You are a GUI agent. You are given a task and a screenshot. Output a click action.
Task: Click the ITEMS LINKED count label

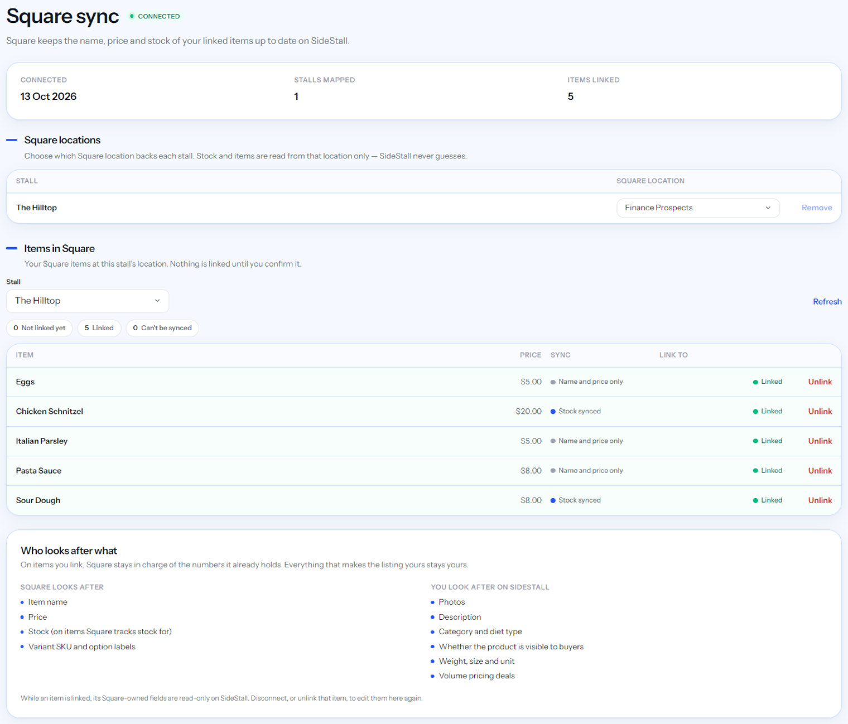click(x=594, y=80)
